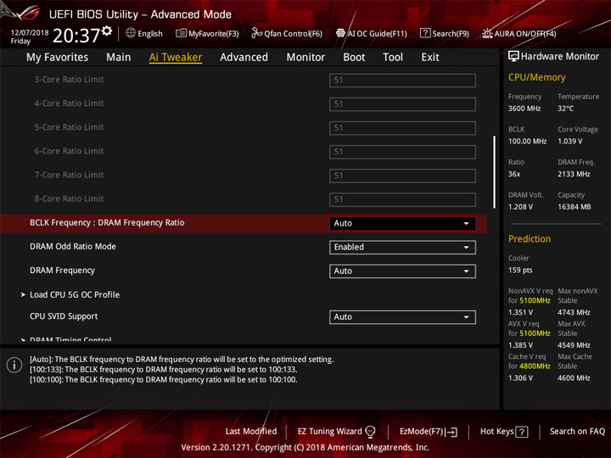The image size is (611, 458).
Task: Click the DRAM Odd Ratio Mode label
Action: click(73, 247)
